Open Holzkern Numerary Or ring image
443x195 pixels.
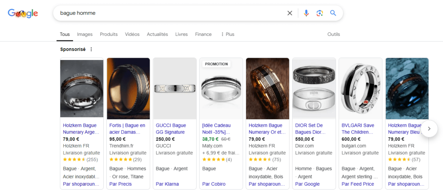point(268,89)
